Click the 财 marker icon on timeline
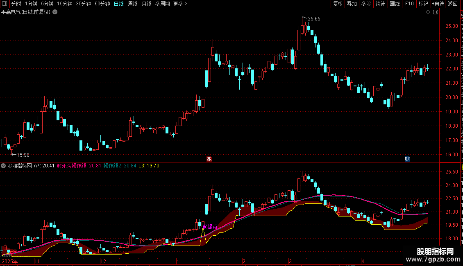Viewport: 463px width, 266px height. click(x=407, y=159)
